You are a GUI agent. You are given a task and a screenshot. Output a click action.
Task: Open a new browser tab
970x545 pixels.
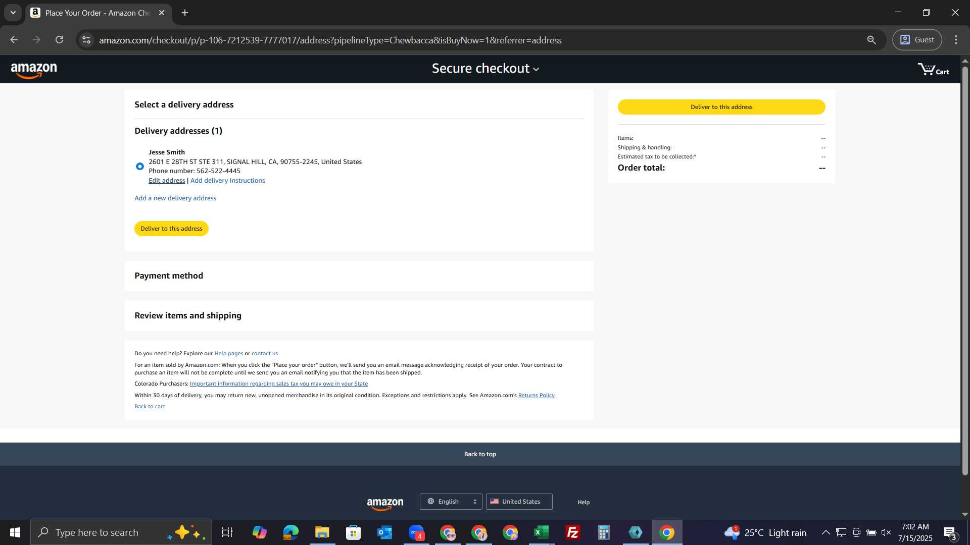click(185, 13)
